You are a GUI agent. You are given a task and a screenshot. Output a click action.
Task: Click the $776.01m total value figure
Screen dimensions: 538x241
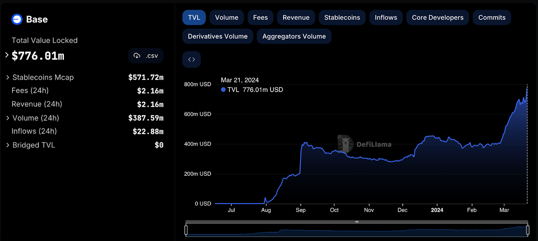coord(38,56)
